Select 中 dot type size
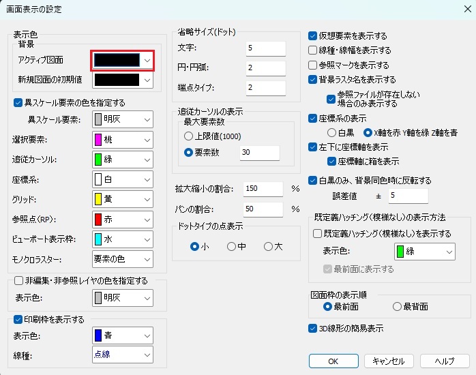The height and width of the screenshot is (375, 476). 232,246
